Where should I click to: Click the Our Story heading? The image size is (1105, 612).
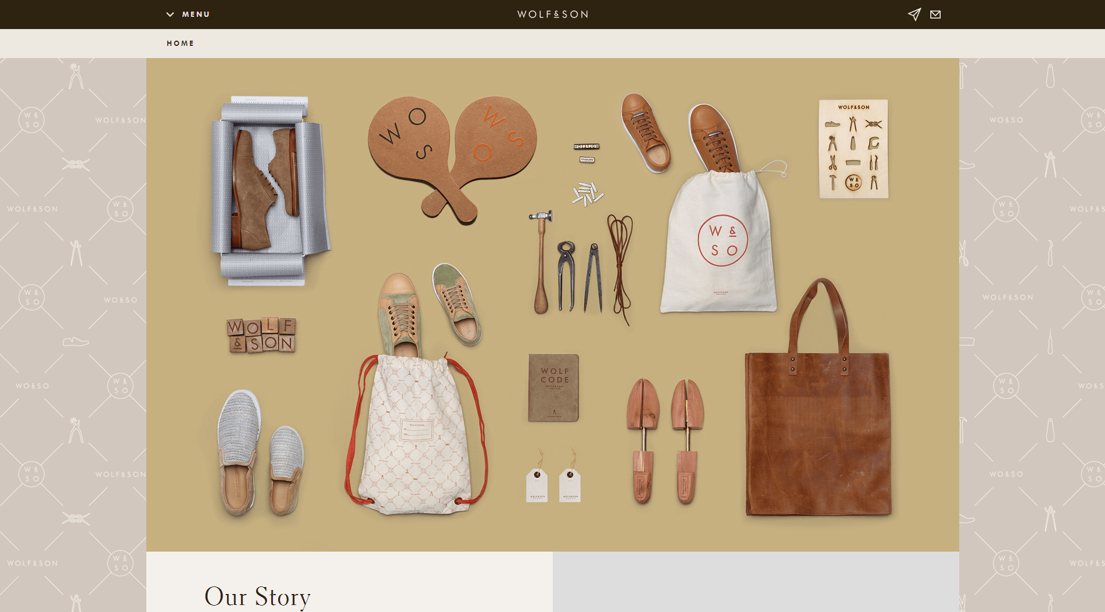tap(257, 596)
